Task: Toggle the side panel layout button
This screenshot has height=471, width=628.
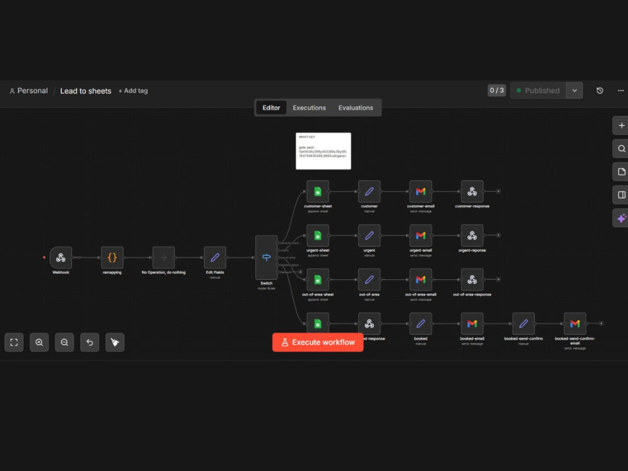Action: (621, 195)
